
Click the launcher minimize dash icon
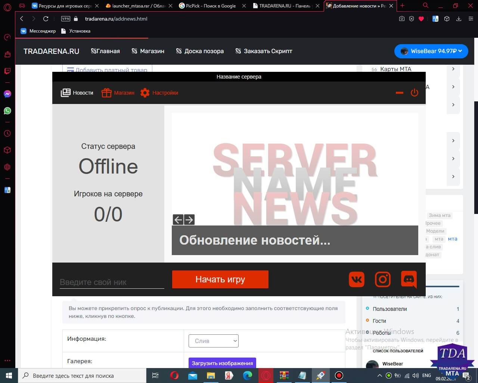click(400, 93)
